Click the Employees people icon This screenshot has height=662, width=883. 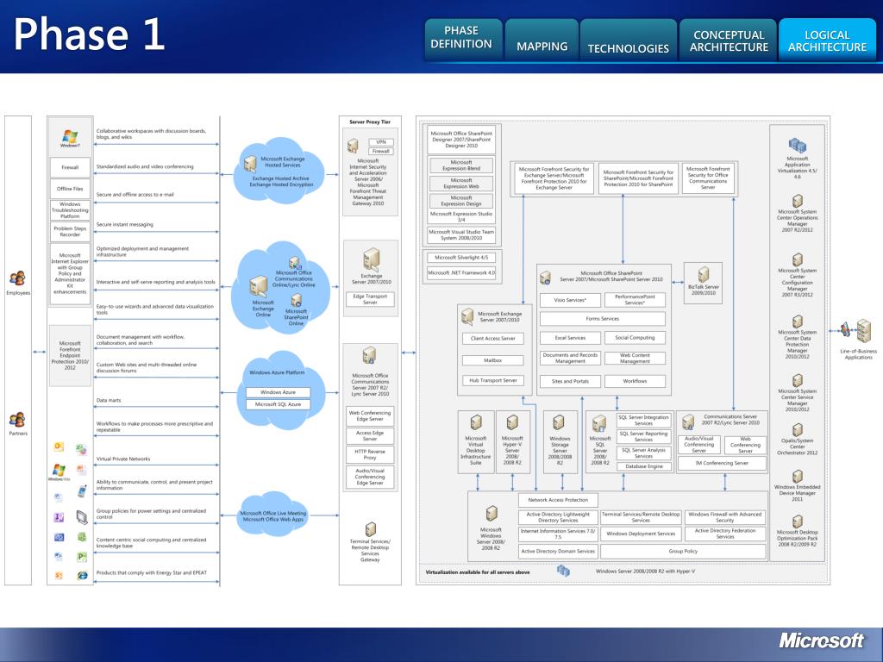[x=17, y=278]
